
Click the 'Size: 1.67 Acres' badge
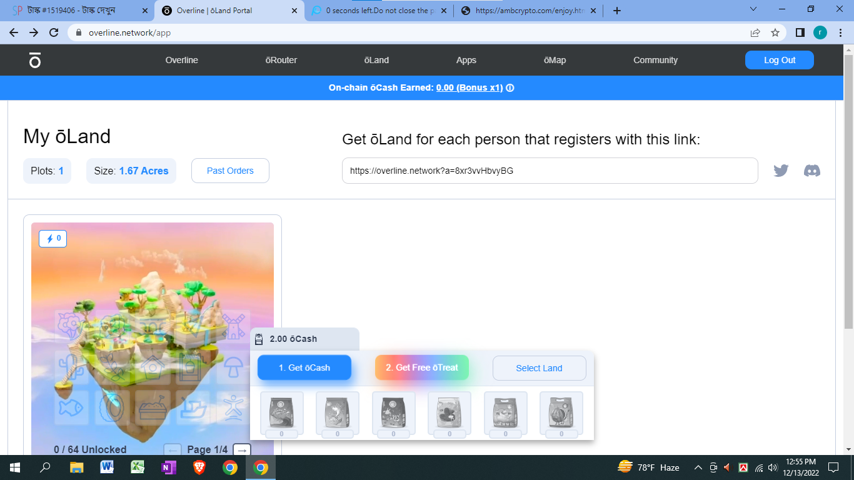(131, 171)
